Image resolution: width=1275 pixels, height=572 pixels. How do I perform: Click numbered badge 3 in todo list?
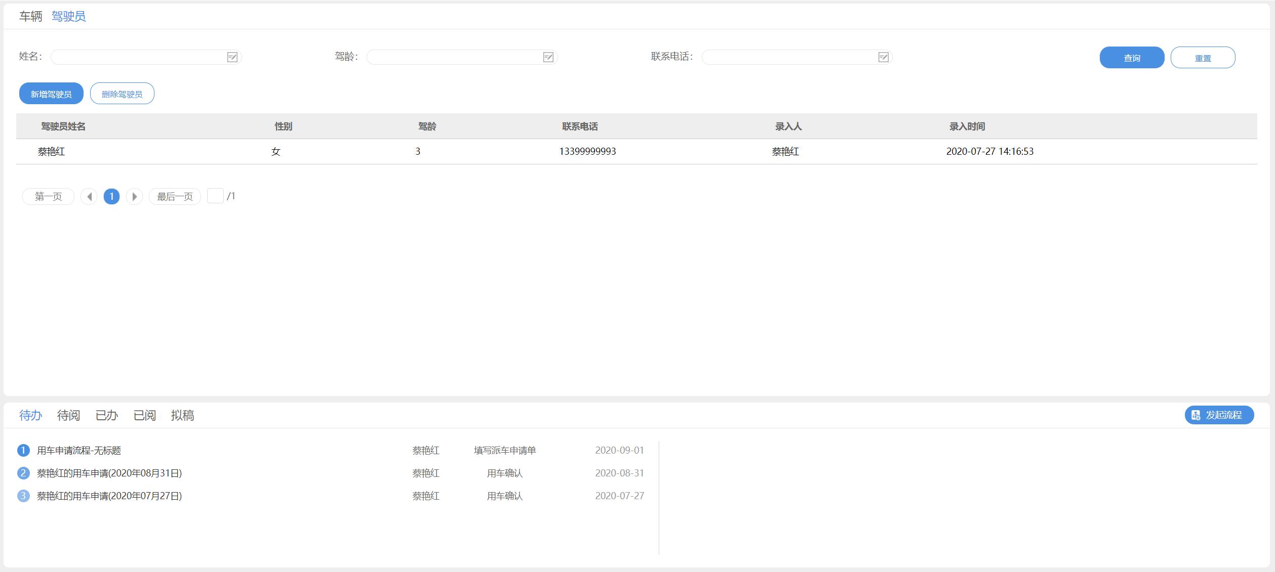pyautogui.click(x=23, y=496)
